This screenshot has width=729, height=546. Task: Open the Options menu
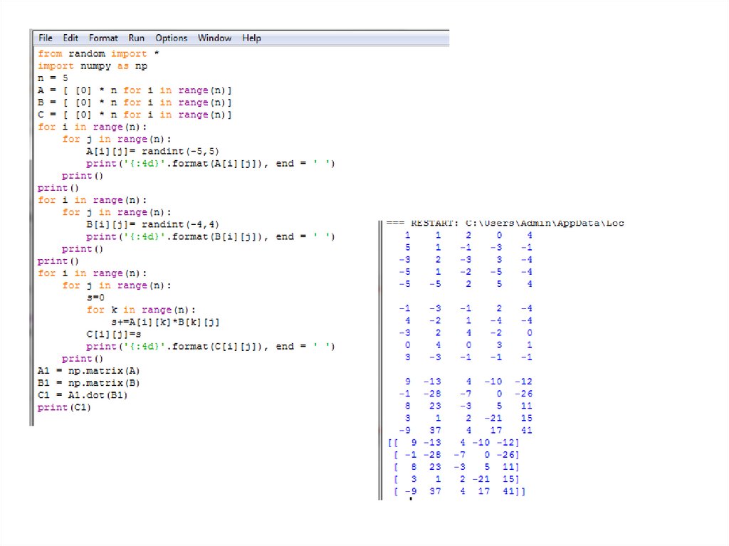[171, 38]
